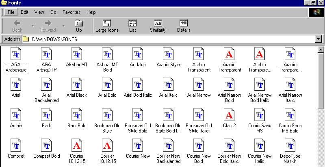The height and width of the screenshot is (167, 325).
Task: Select the Arial Bold Italic font icon
Action: click(x=138, y=85)
